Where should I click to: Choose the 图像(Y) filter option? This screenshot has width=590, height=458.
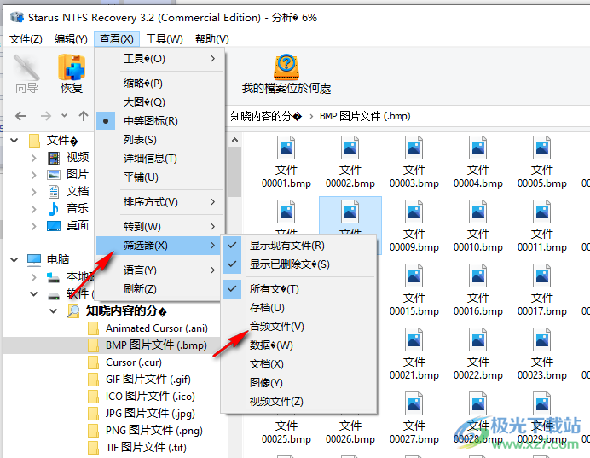click(x=299, y=383)
